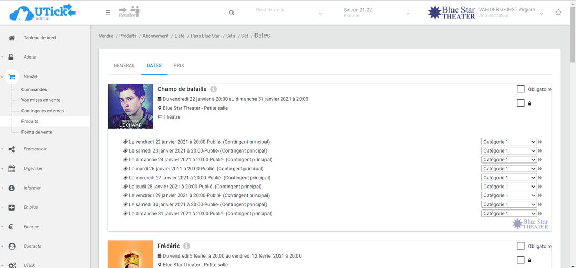Click the search magnifier icon

[x=232, y=13]
